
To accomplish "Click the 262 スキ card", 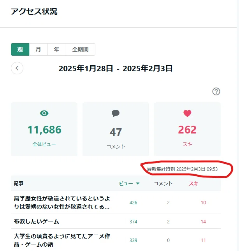I will [187, 129].
